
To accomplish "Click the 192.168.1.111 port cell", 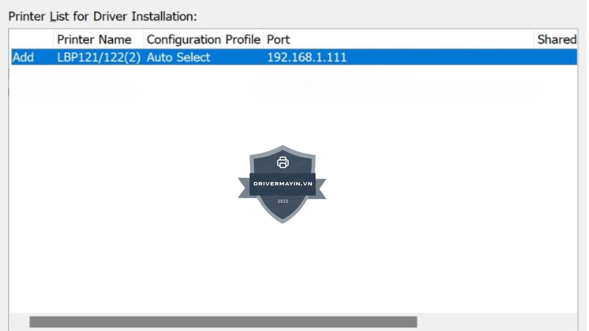I will [306, 57].
